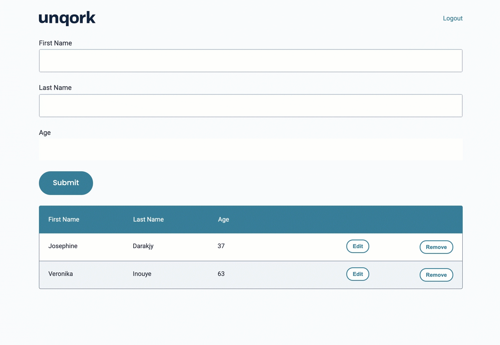500x345 pixels.
Task: Select the Veronika cell
Action: [61, 274]
